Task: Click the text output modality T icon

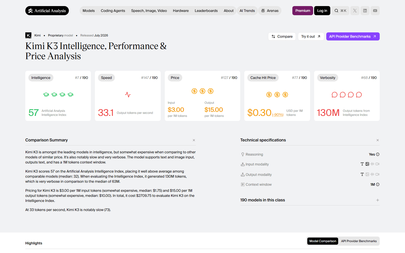Action: [x=362, y=174]
